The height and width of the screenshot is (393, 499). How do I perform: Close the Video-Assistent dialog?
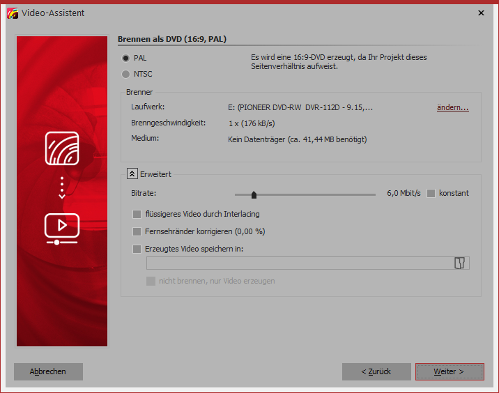point(481,13)
